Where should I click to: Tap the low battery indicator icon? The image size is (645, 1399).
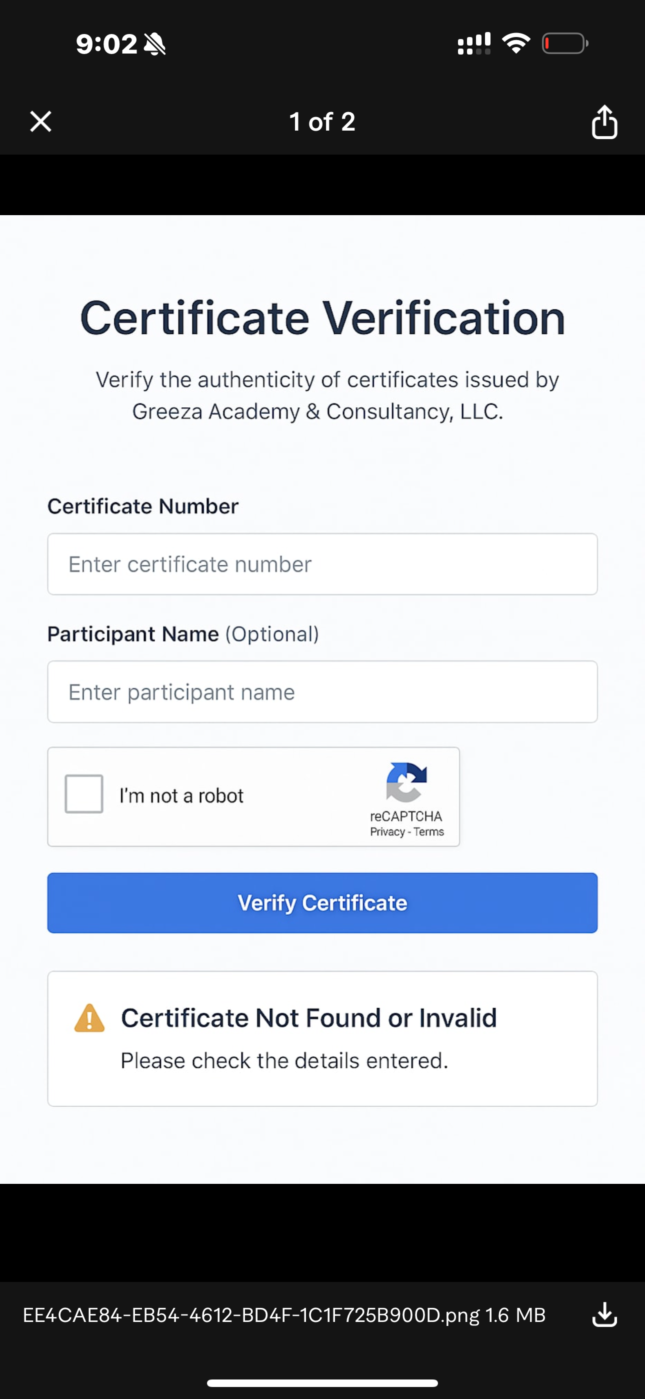click(x=564, y=44)
